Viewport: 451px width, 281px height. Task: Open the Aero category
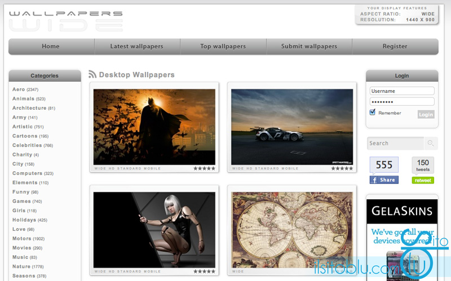tap(25, 90)
